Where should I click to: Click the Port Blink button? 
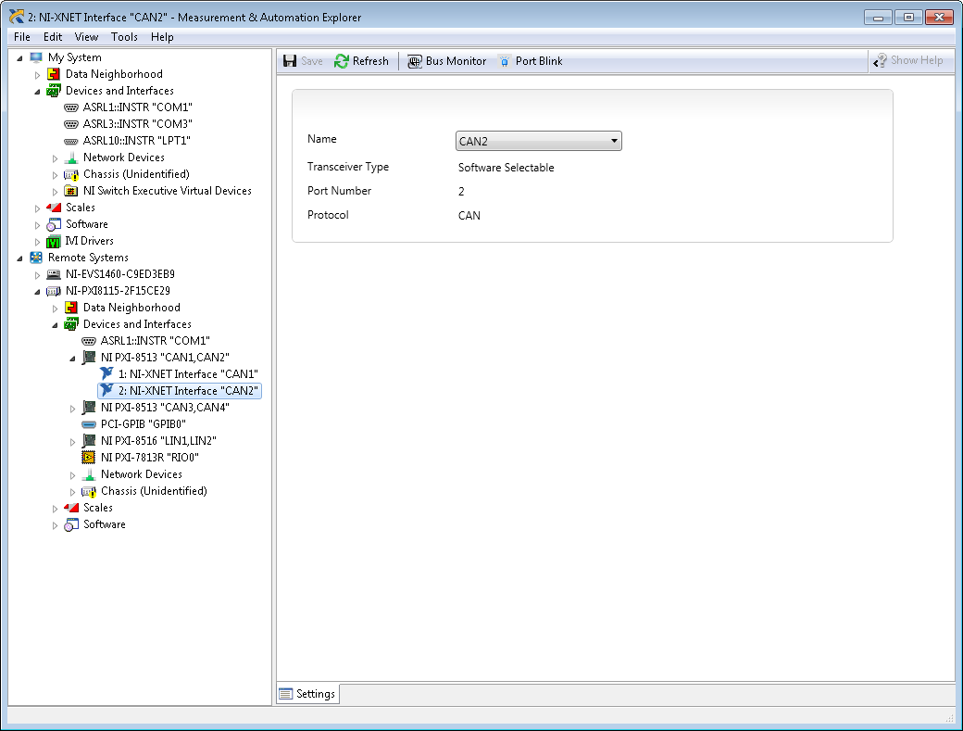click(x=531, y=61)
